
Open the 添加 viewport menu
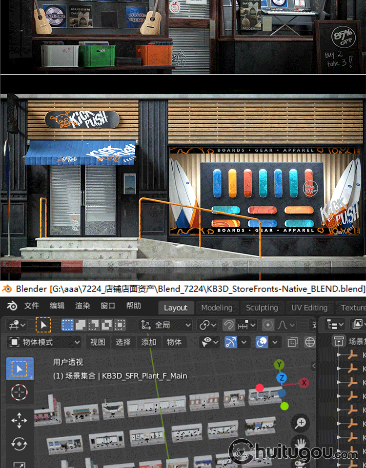tap(148, 342)
